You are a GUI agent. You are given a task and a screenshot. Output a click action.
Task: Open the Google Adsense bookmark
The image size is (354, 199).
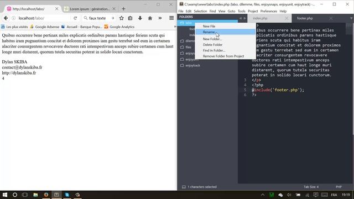pyautogui.click(x=44, y=27)
